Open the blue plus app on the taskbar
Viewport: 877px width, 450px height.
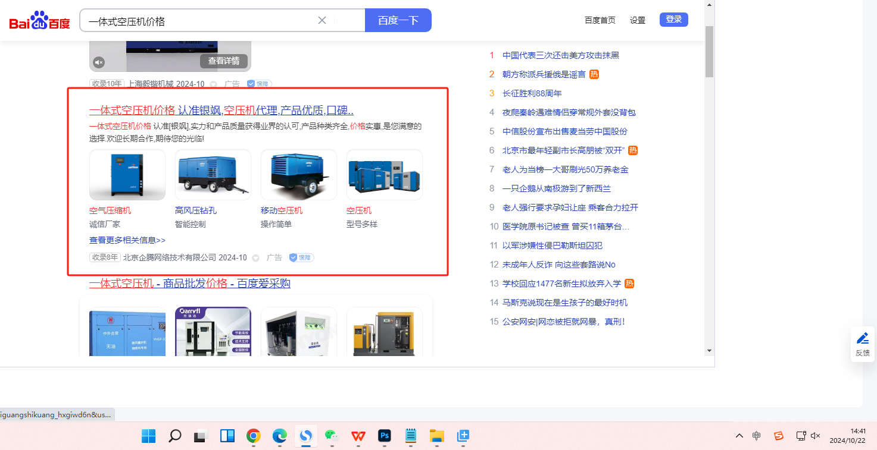tap(463, 436)
